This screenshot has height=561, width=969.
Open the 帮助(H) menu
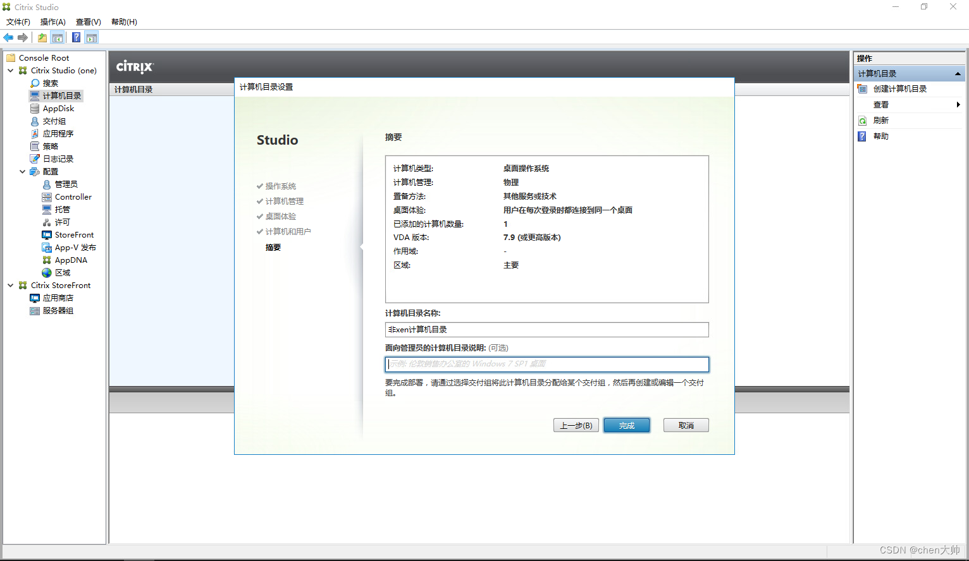[124, 22]
